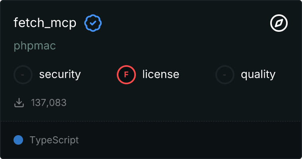
Task: Click the red F license grade badge
Action: tap(126, 74)
